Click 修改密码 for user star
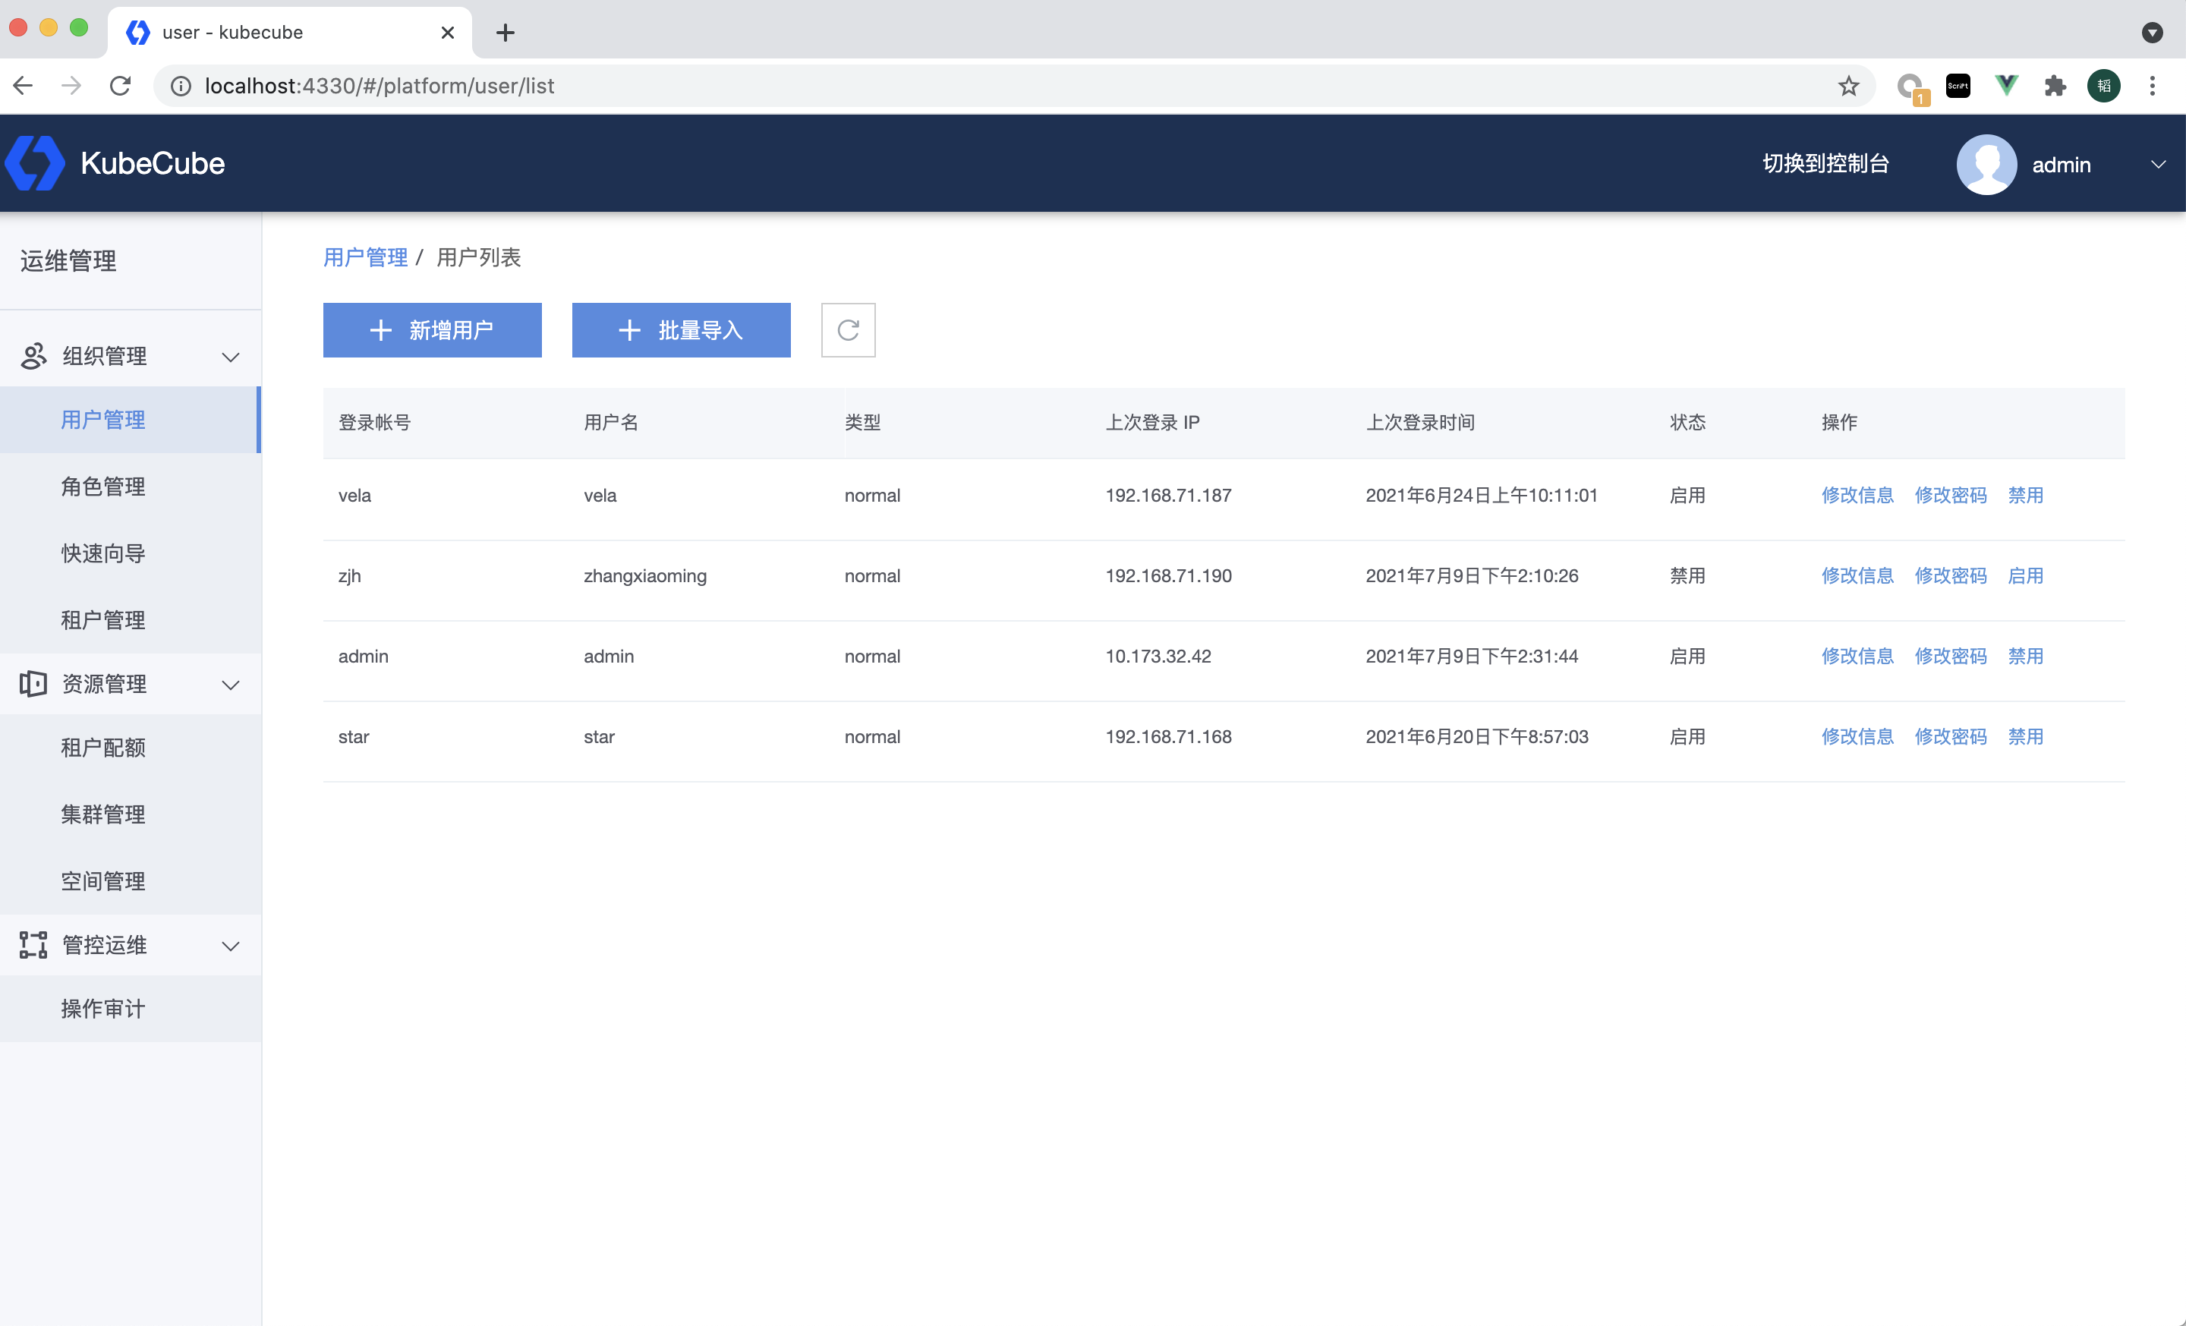2186x1326 pixels. coord(1951,736)
